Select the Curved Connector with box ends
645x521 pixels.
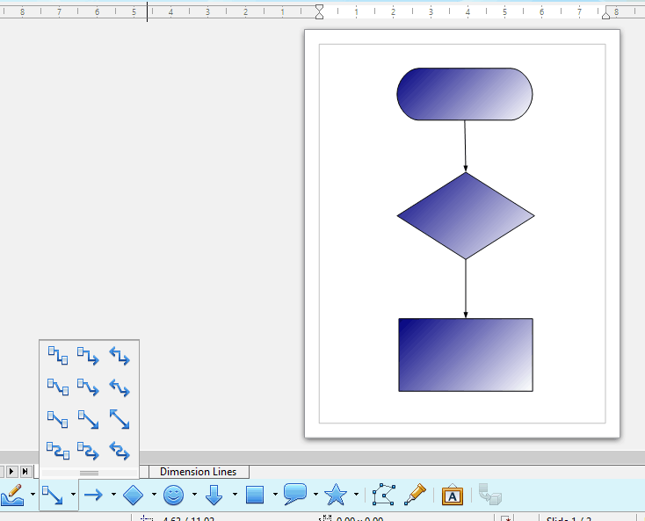pos(58,451)
